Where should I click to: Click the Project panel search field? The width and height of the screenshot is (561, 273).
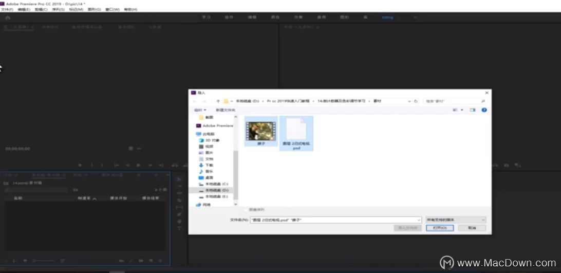(36, 190)
